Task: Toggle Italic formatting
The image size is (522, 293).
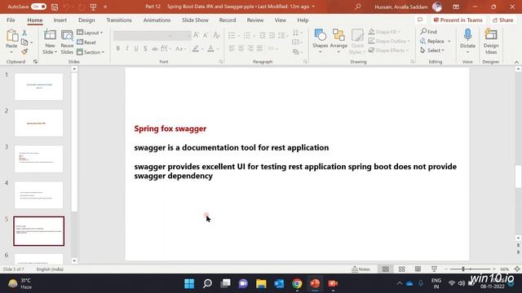Action: 127,49
